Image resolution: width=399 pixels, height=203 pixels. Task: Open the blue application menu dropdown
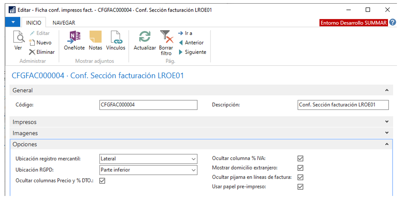tap(13, 22)
